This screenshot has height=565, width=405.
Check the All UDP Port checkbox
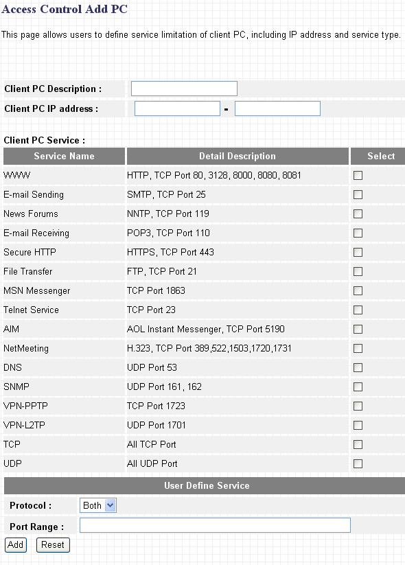(x=358, y=464)
